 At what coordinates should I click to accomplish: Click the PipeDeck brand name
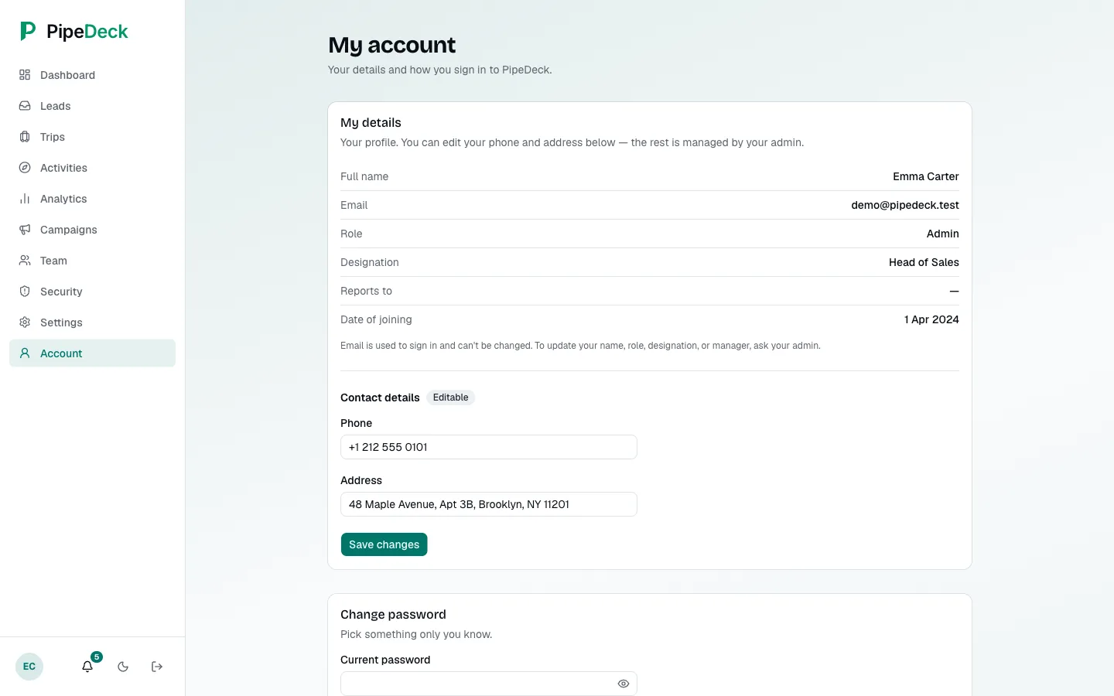tap(87, 32)
